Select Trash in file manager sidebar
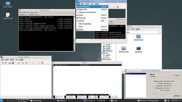This screenshot has height=102, width=182. click(107, 45)
